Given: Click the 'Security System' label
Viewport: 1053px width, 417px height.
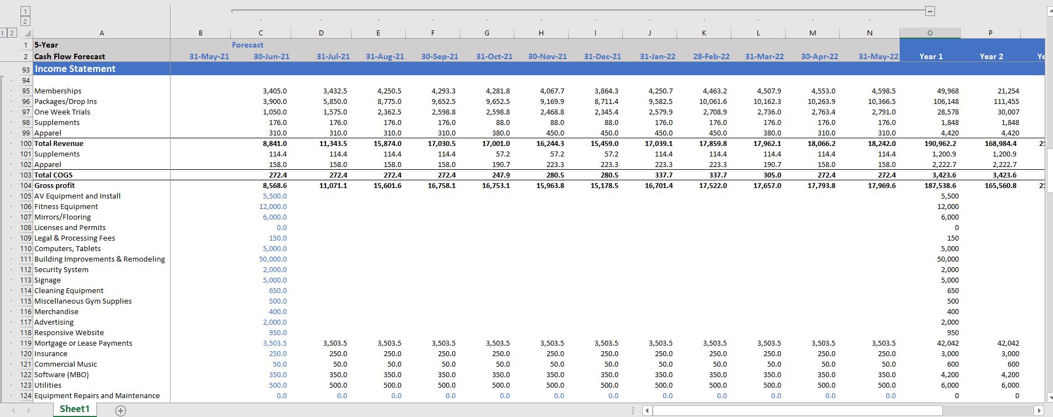Looking at the screenshot, I should pyautogui.click(x=61, y=270).
